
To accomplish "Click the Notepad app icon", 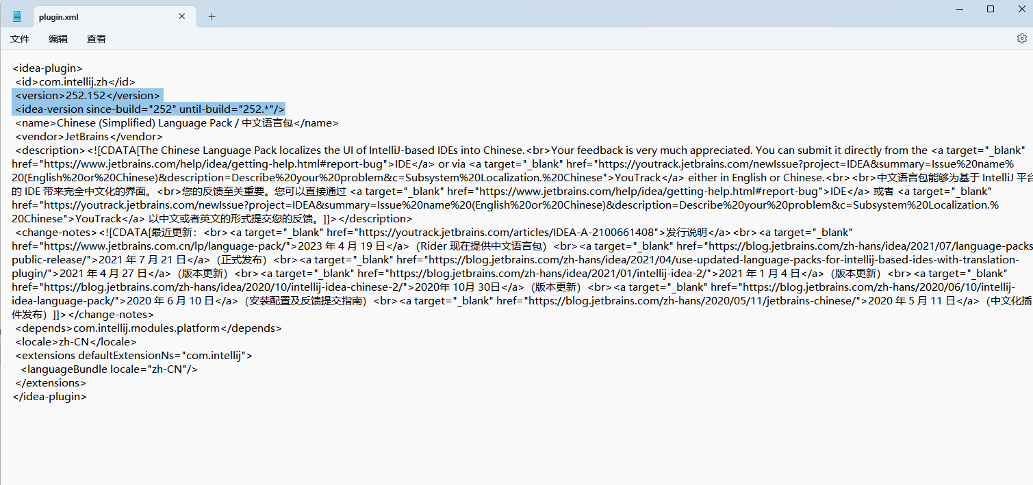I will [x=17, y=16].
